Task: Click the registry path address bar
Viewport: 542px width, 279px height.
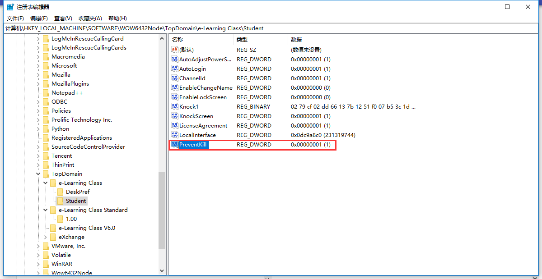Action: tap(271, 28)
